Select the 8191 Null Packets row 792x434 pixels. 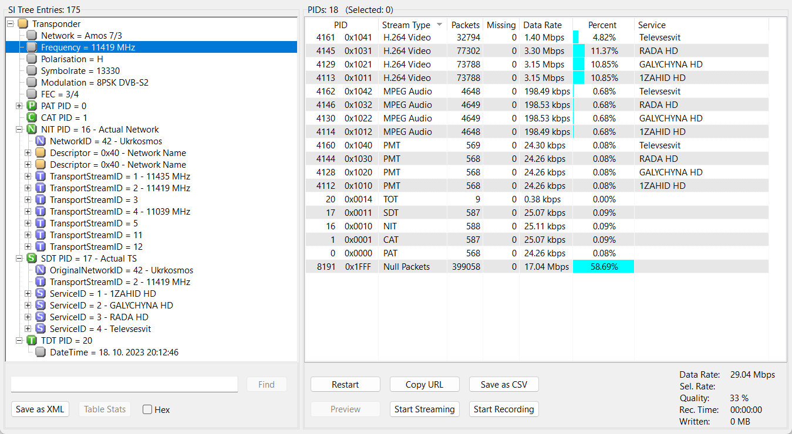click(537, 267)
